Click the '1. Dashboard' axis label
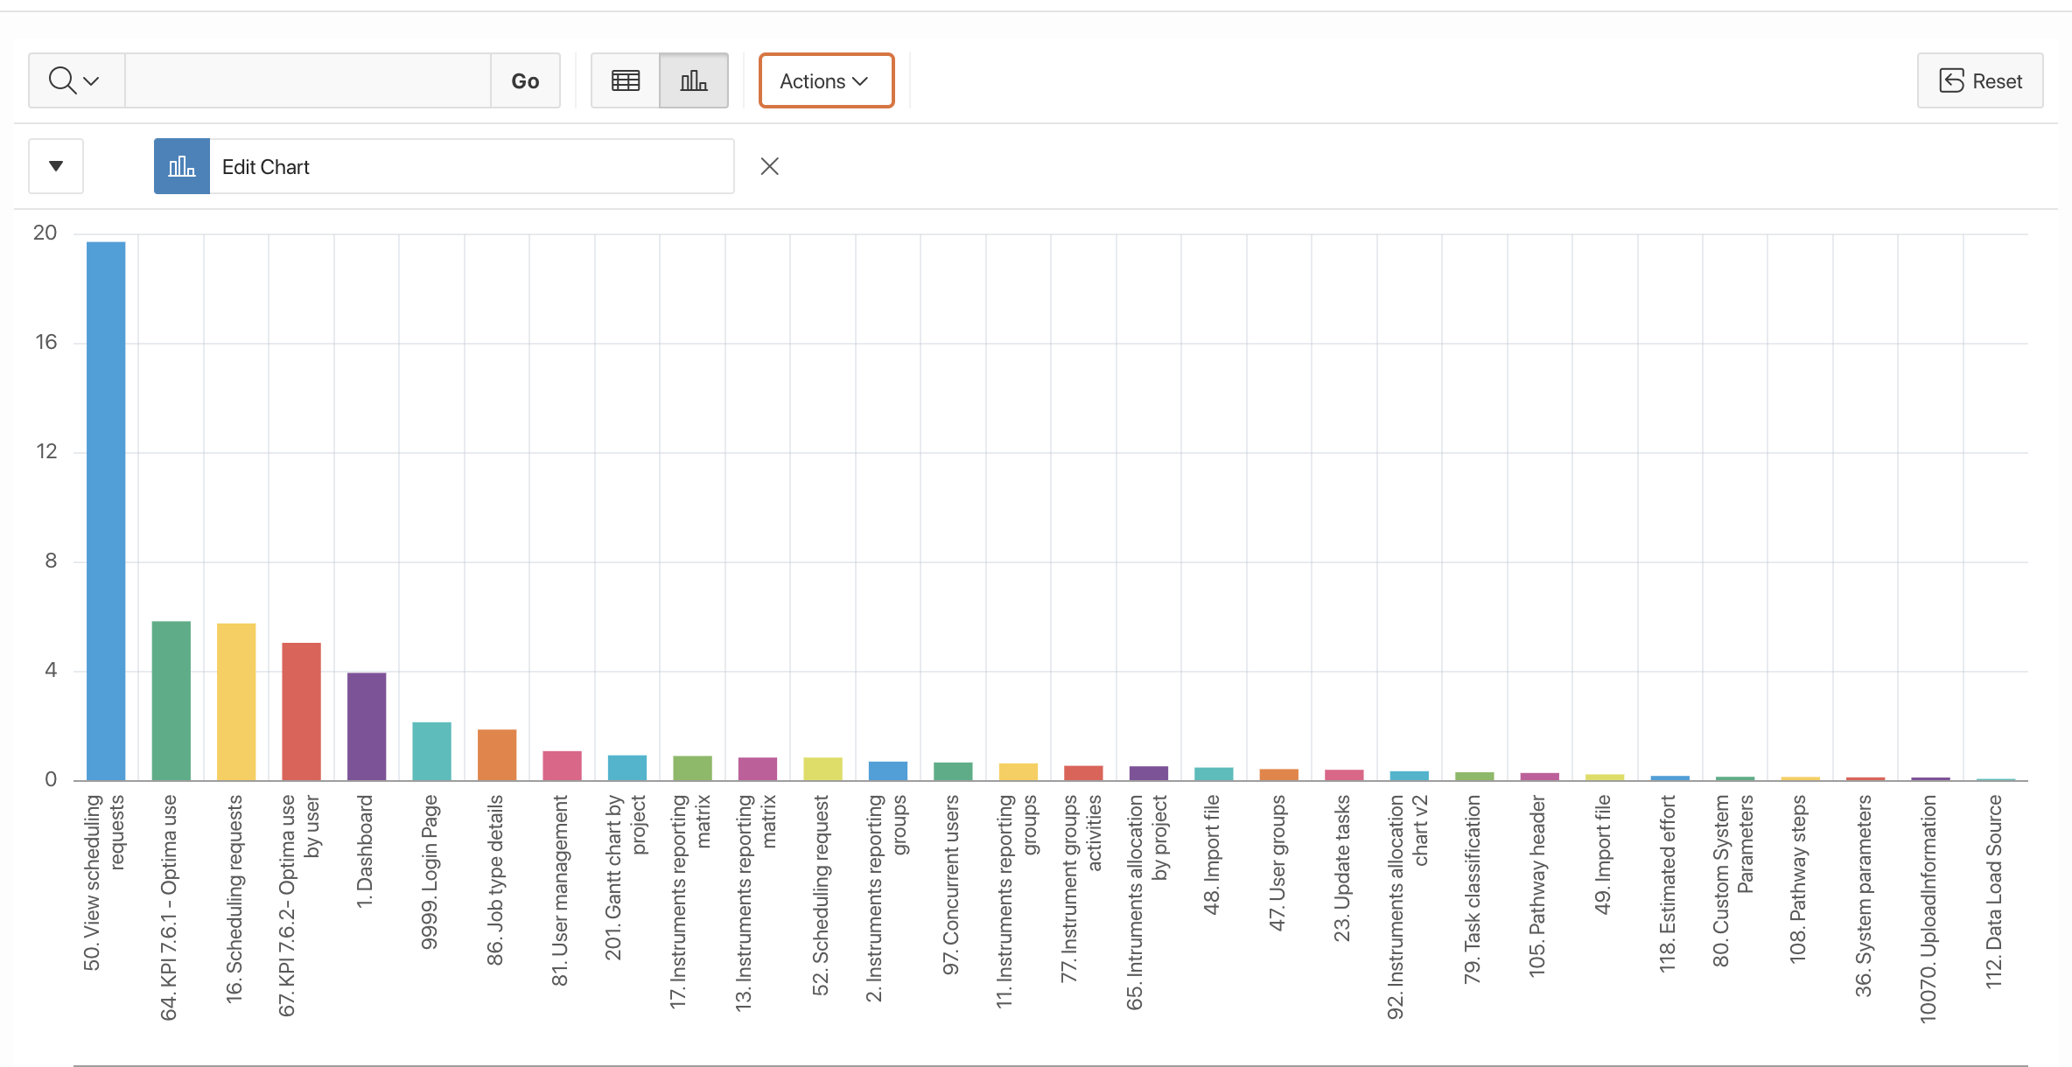The width and height of the screenshot is (2072, 1067). [365, 851]
